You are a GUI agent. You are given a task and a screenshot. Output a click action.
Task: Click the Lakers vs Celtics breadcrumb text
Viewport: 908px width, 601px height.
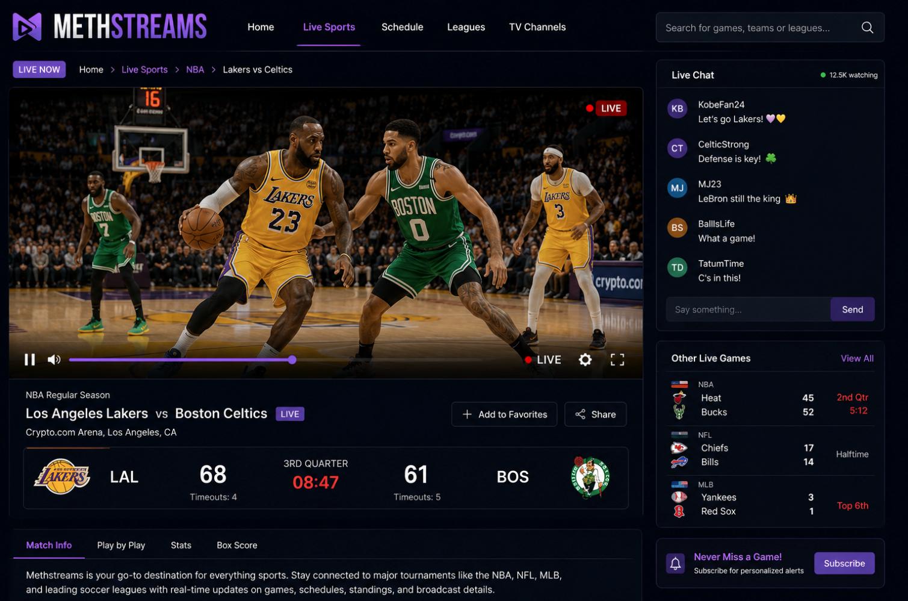(x=258, y=70)
